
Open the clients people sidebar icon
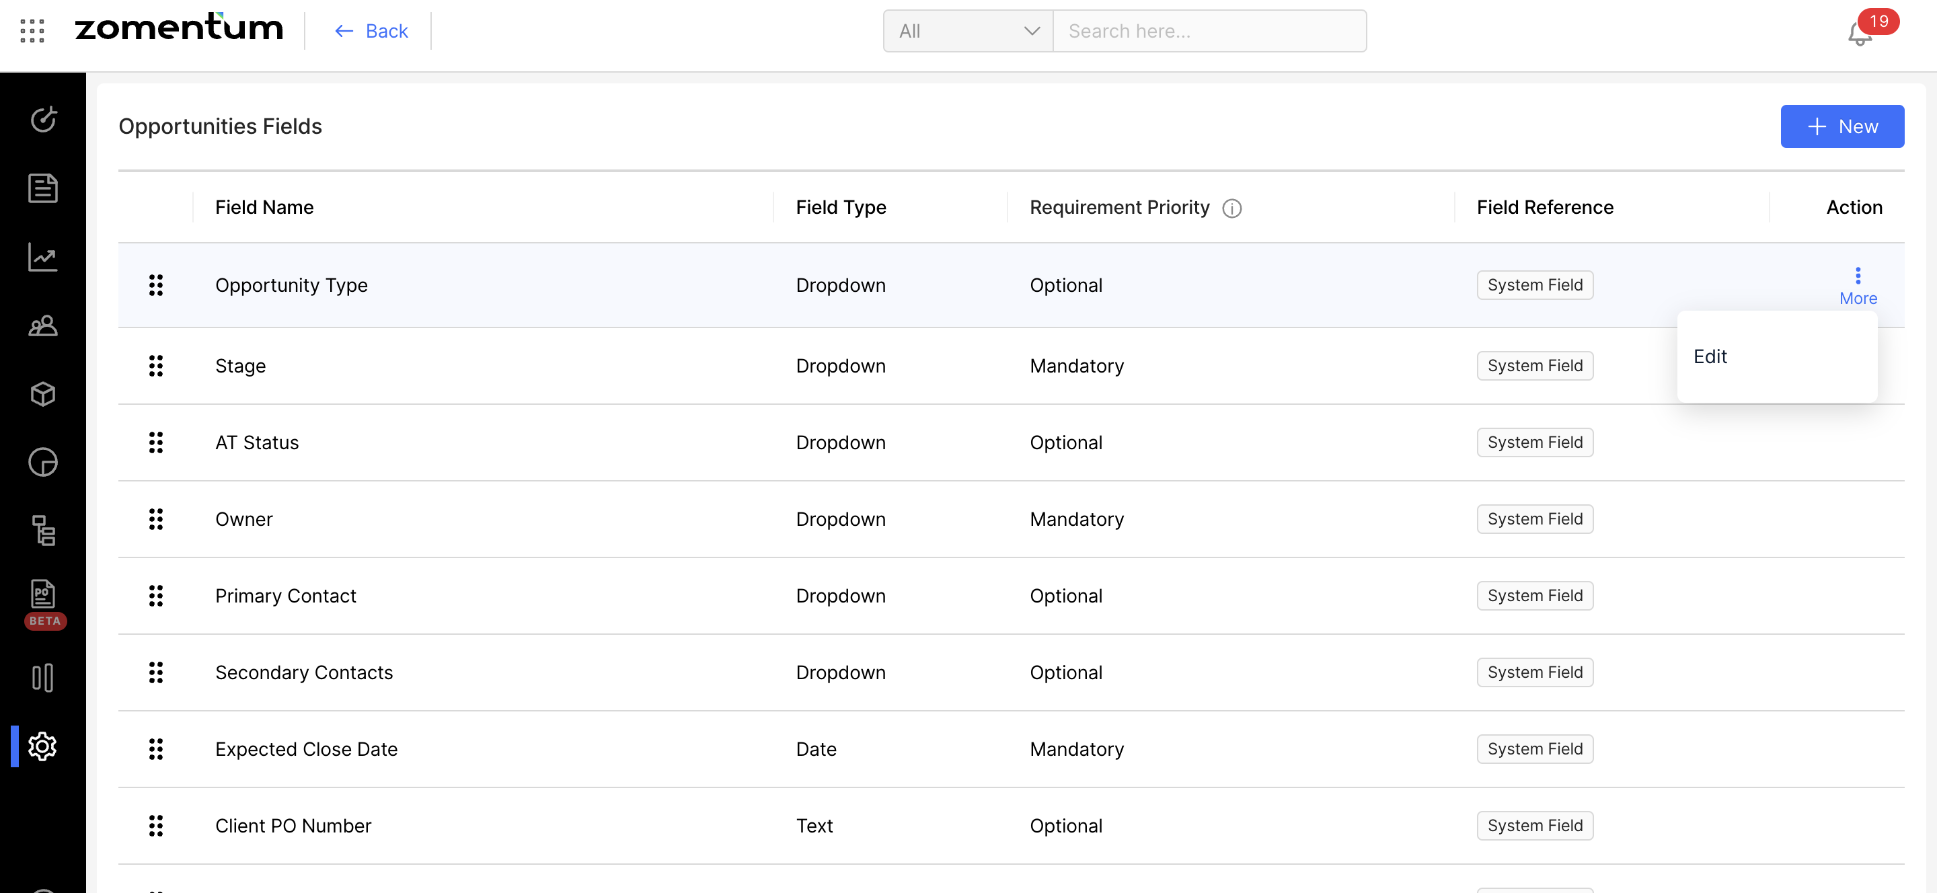click(x=43, y=325)
